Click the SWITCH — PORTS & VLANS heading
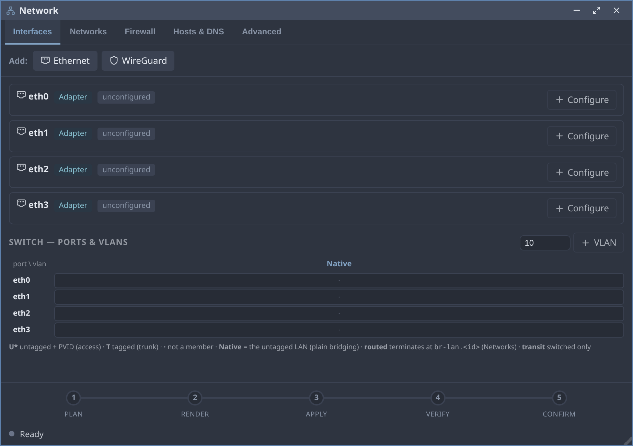Screen dimensions: 633x446 (x=68, y=242)
